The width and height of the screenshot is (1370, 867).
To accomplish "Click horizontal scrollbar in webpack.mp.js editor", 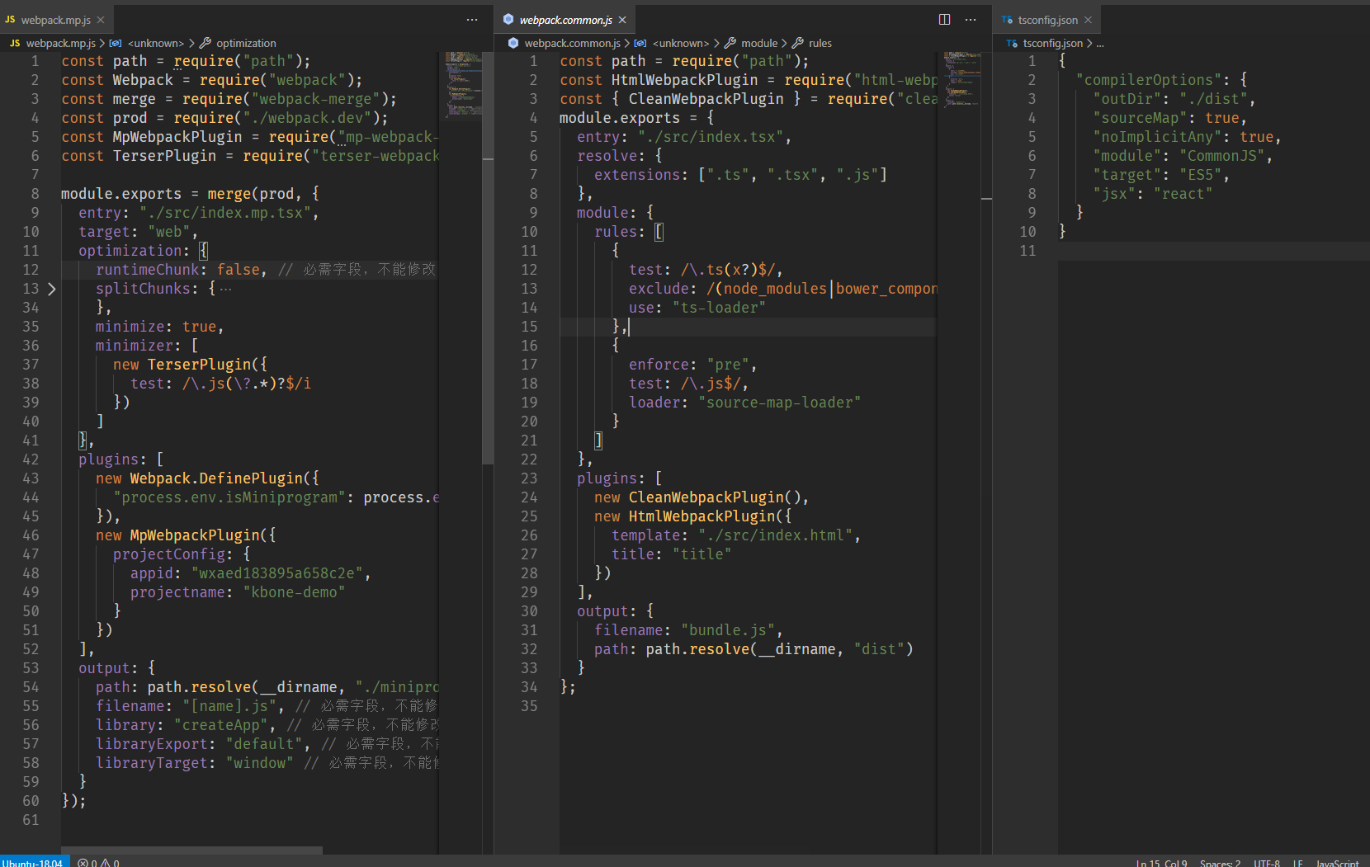I will [191, 850].
